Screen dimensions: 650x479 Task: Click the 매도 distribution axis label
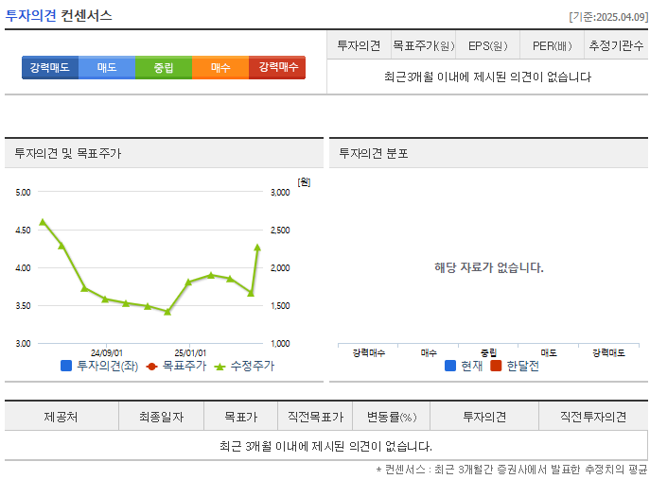[549, 352]
